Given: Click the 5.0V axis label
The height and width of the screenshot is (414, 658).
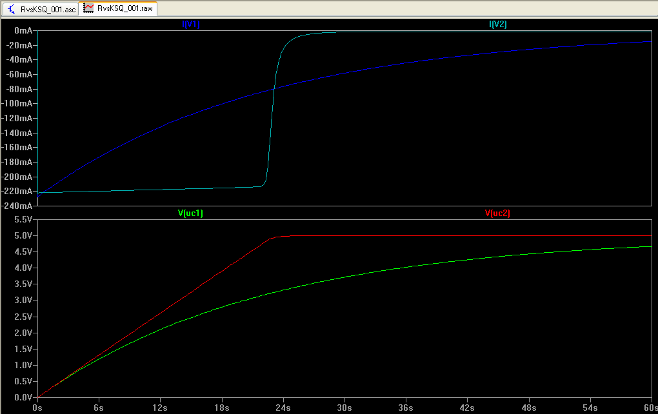Looking at the screenshot, I should click(23, 235).
